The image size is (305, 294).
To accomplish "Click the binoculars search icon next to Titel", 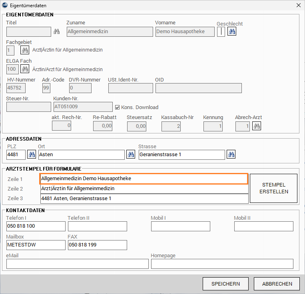I will [56, 32].
